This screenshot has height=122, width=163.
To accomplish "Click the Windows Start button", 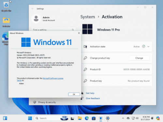I will coord(30,118).
